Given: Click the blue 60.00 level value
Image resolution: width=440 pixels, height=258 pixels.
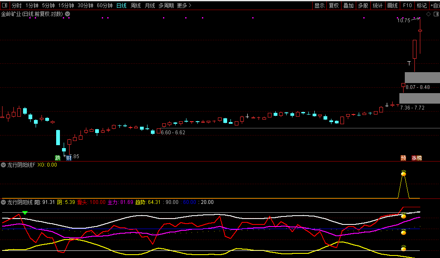Looking at the screenshot, I should pos(189,202).
